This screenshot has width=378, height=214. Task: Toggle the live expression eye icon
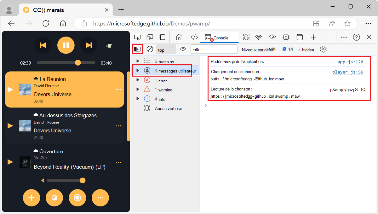(183, 49)
